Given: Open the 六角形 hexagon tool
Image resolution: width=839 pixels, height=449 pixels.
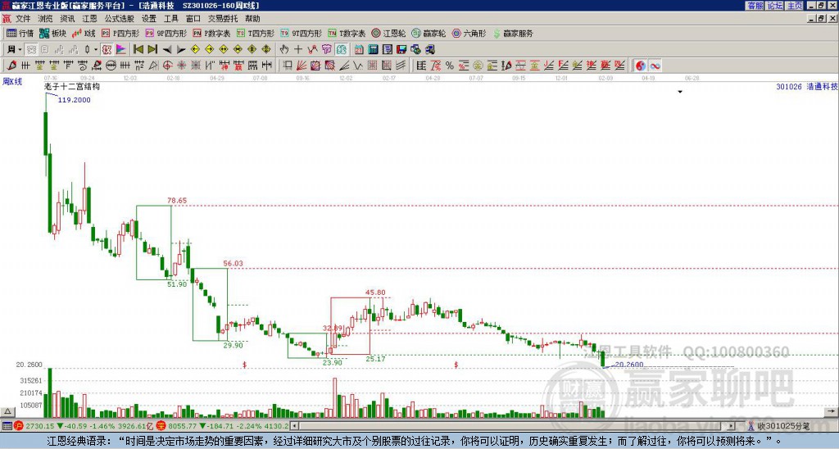Looking at the screenshot, I should (x=469, y=33).
